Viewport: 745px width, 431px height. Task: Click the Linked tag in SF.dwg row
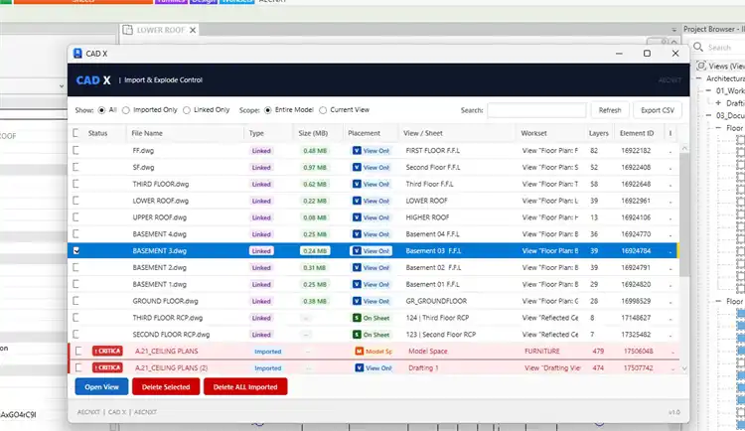coord(261,167)
